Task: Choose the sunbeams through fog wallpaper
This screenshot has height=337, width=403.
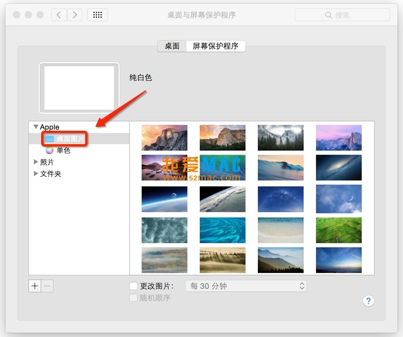Action: point(223,260)
